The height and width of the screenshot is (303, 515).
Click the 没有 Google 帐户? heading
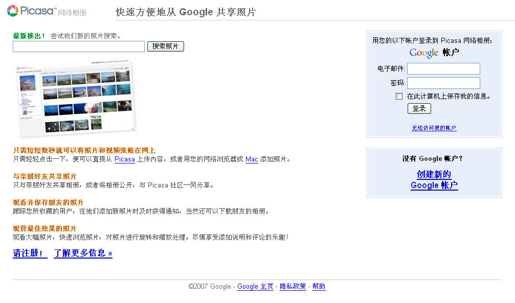point(432,158)
